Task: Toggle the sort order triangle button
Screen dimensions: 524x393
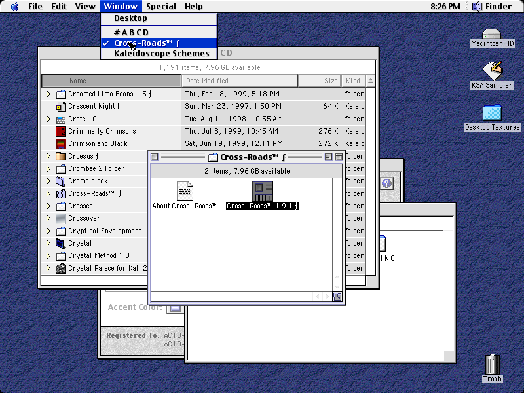Action: tap(371, 81)
